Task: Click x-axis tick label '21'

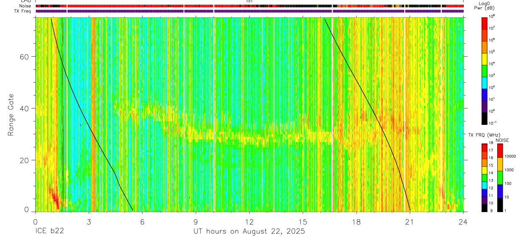Action: [410, 221]
